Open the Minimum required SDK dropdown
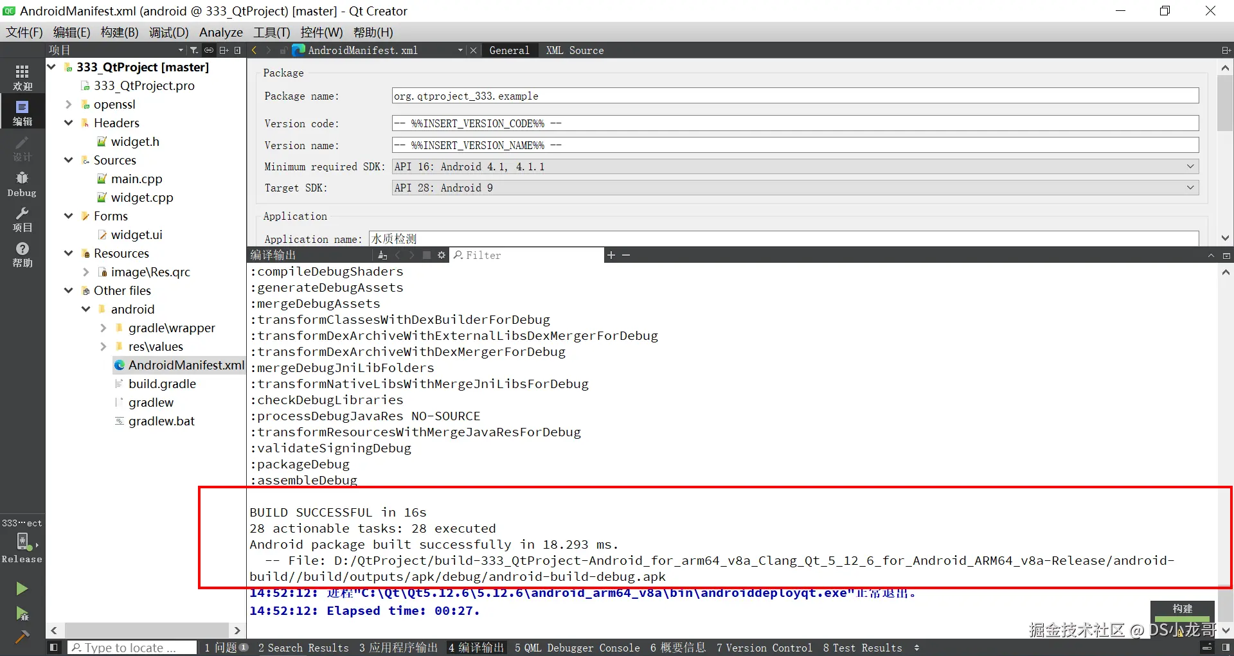 point(796,166)
